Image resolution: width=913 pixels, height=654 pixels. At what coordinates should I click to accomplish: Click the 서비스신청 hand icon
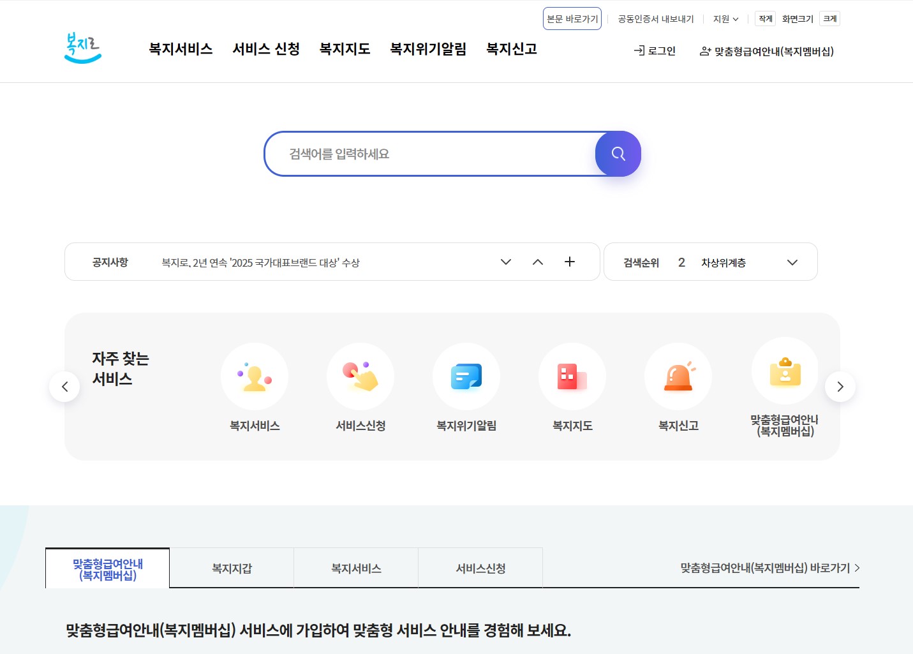click(x=360, y=376)
